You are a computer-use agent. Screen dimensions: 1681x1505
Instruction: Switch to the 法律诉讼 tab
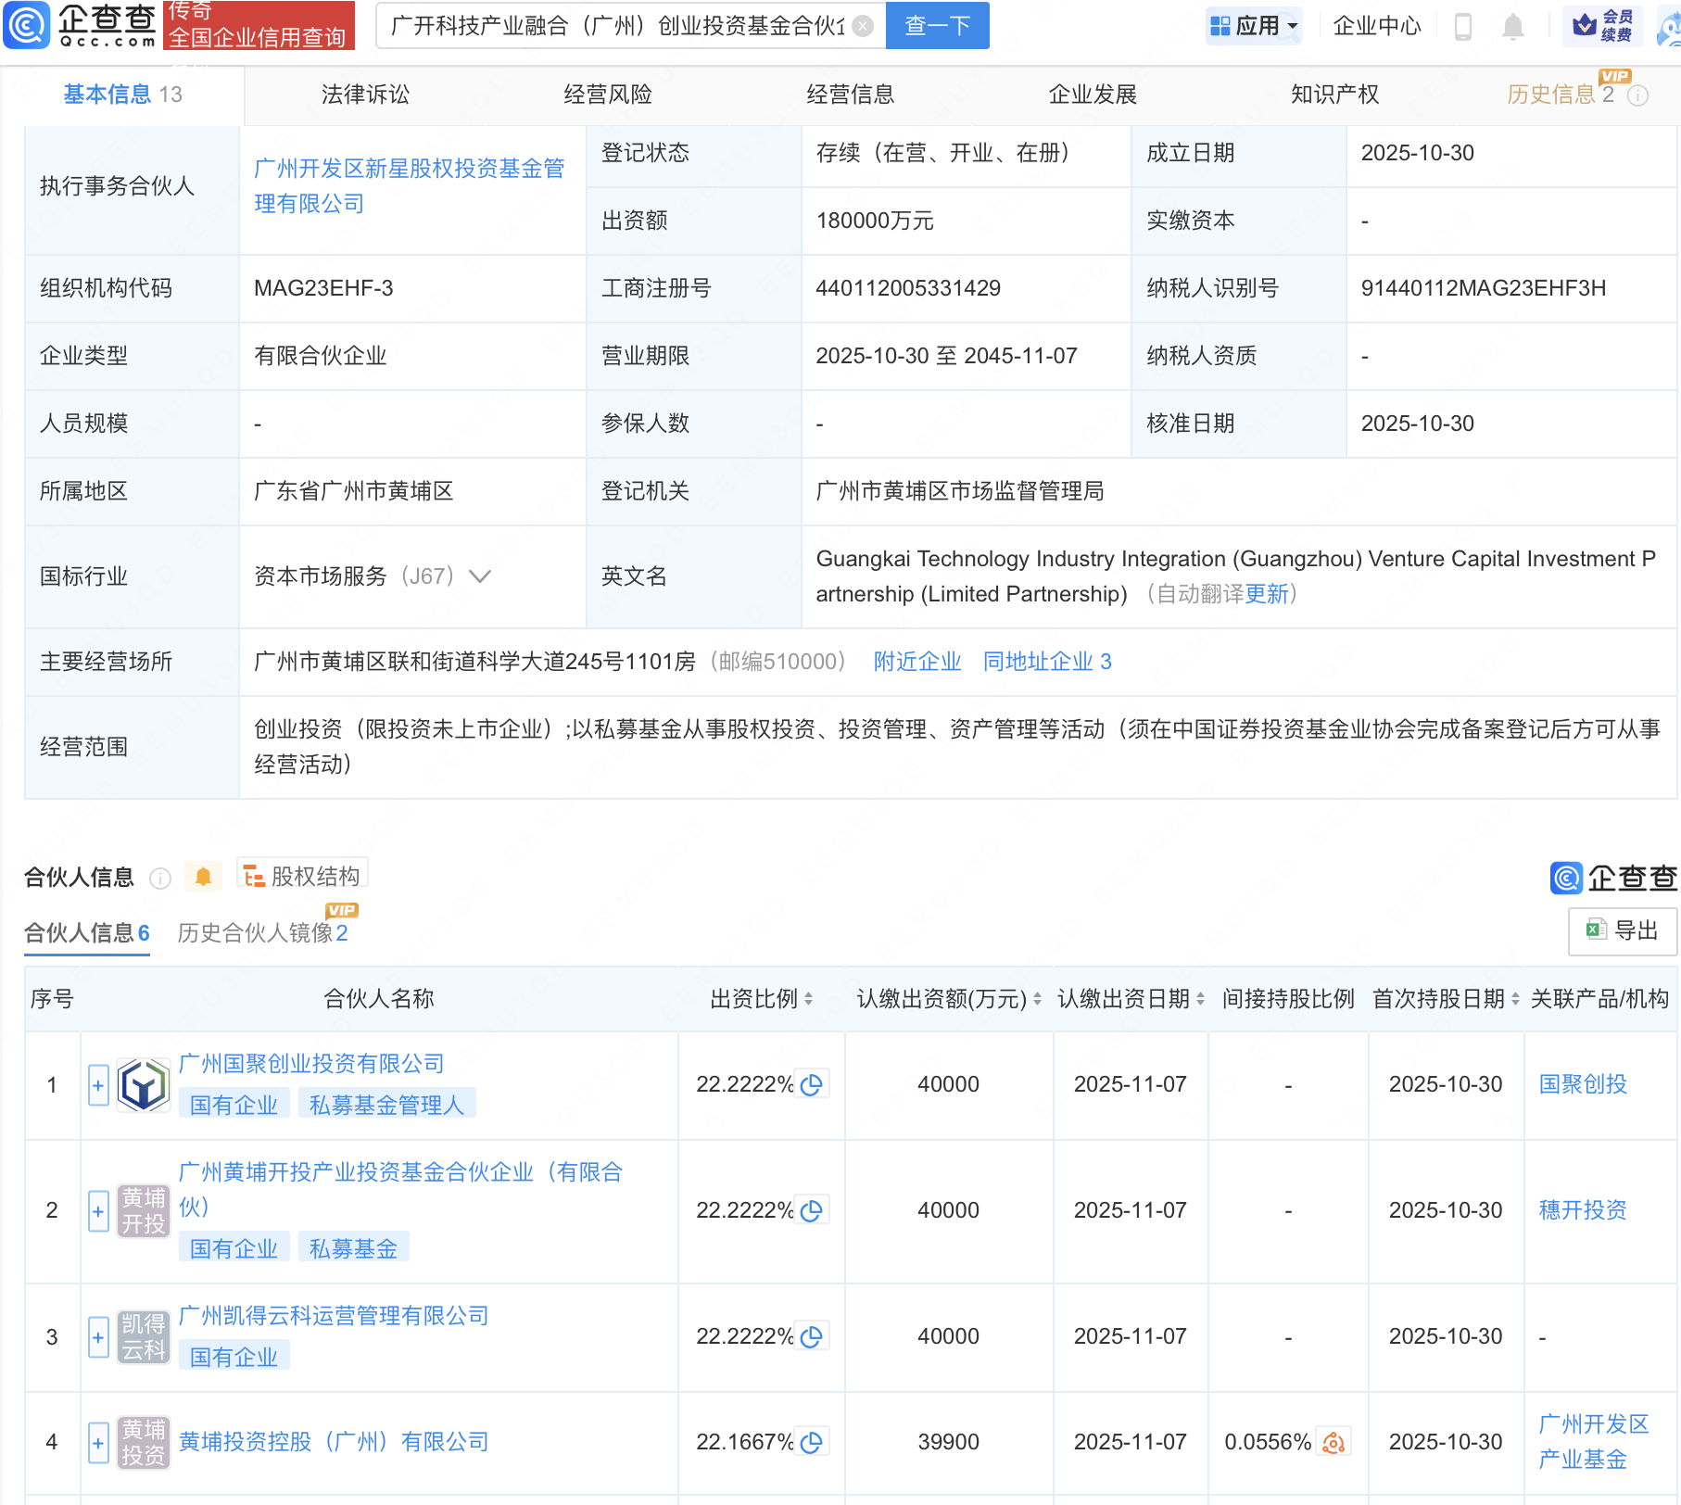[365, 95]
